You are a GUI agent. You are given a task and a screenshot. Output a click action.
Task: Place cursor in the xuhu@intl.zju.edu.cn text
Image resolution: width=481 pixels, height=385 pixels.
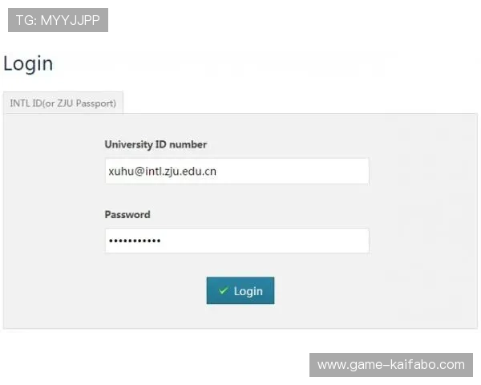point(162,172)
